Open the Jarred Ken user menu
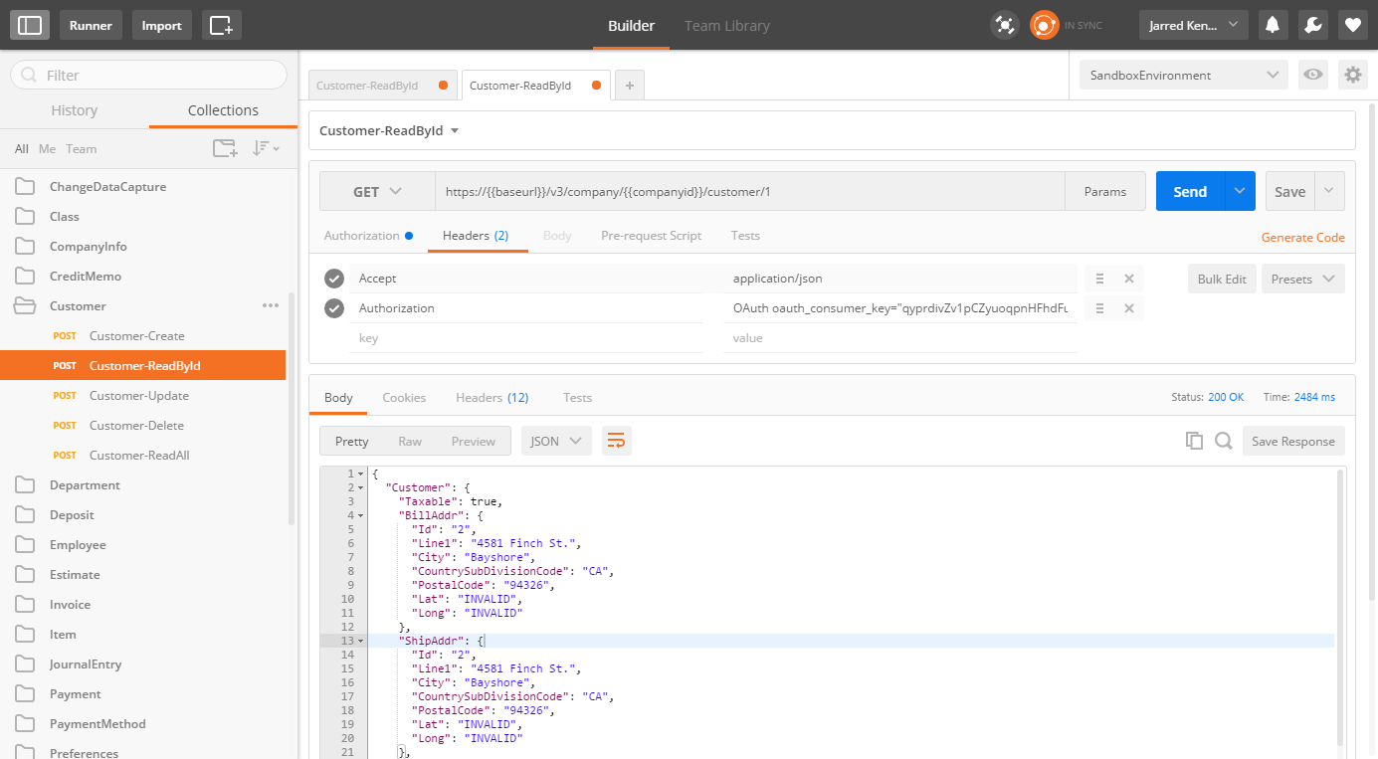The image size is (1378, 759). point(1193,25)
